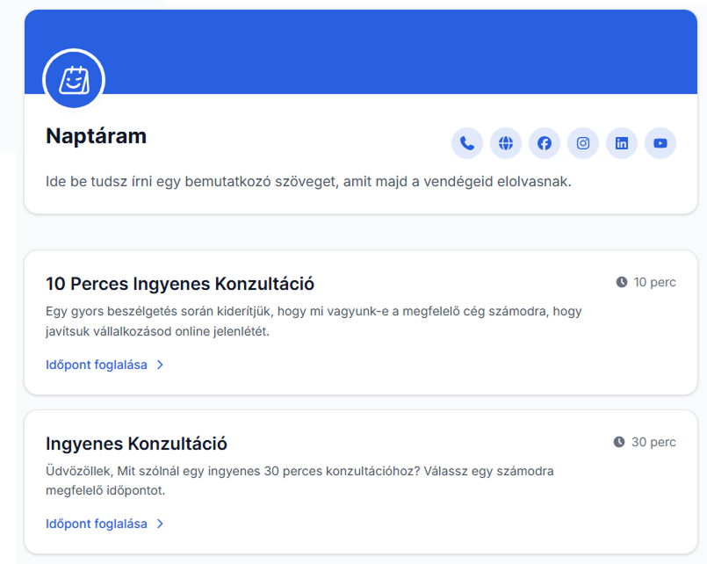Click the 'Naptáram' page heading
The height and width of the screenshot is (564, 707).
pos(96,136)
